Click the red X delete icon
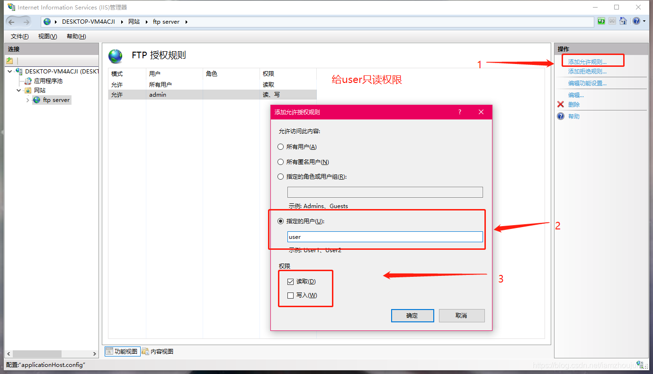The width and height of the screenshot is (653, 374). click(x=561, y=104)
